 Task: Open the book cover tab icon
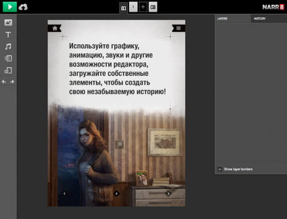coord(123,8)
